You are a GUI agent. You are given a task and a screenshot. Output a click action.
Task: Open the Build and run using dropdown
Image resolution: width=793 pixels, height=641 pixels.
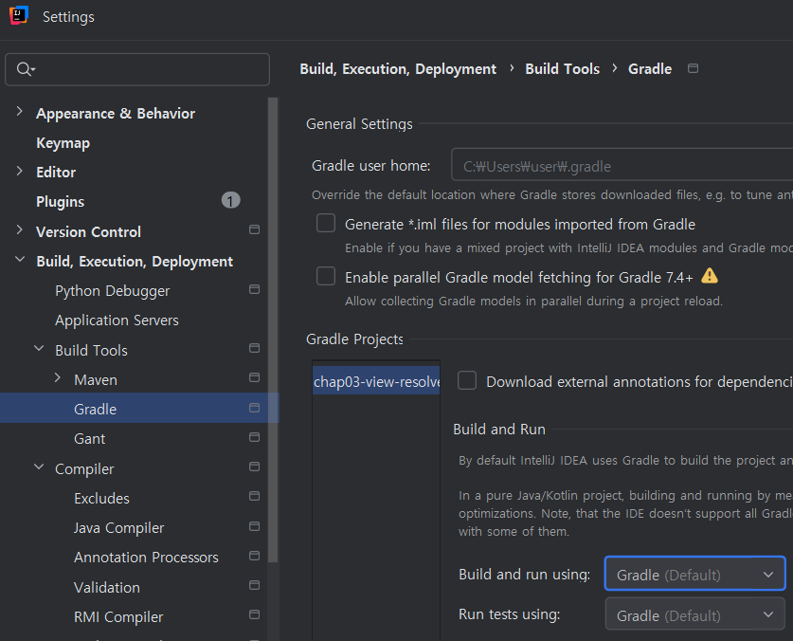[694, 574]
